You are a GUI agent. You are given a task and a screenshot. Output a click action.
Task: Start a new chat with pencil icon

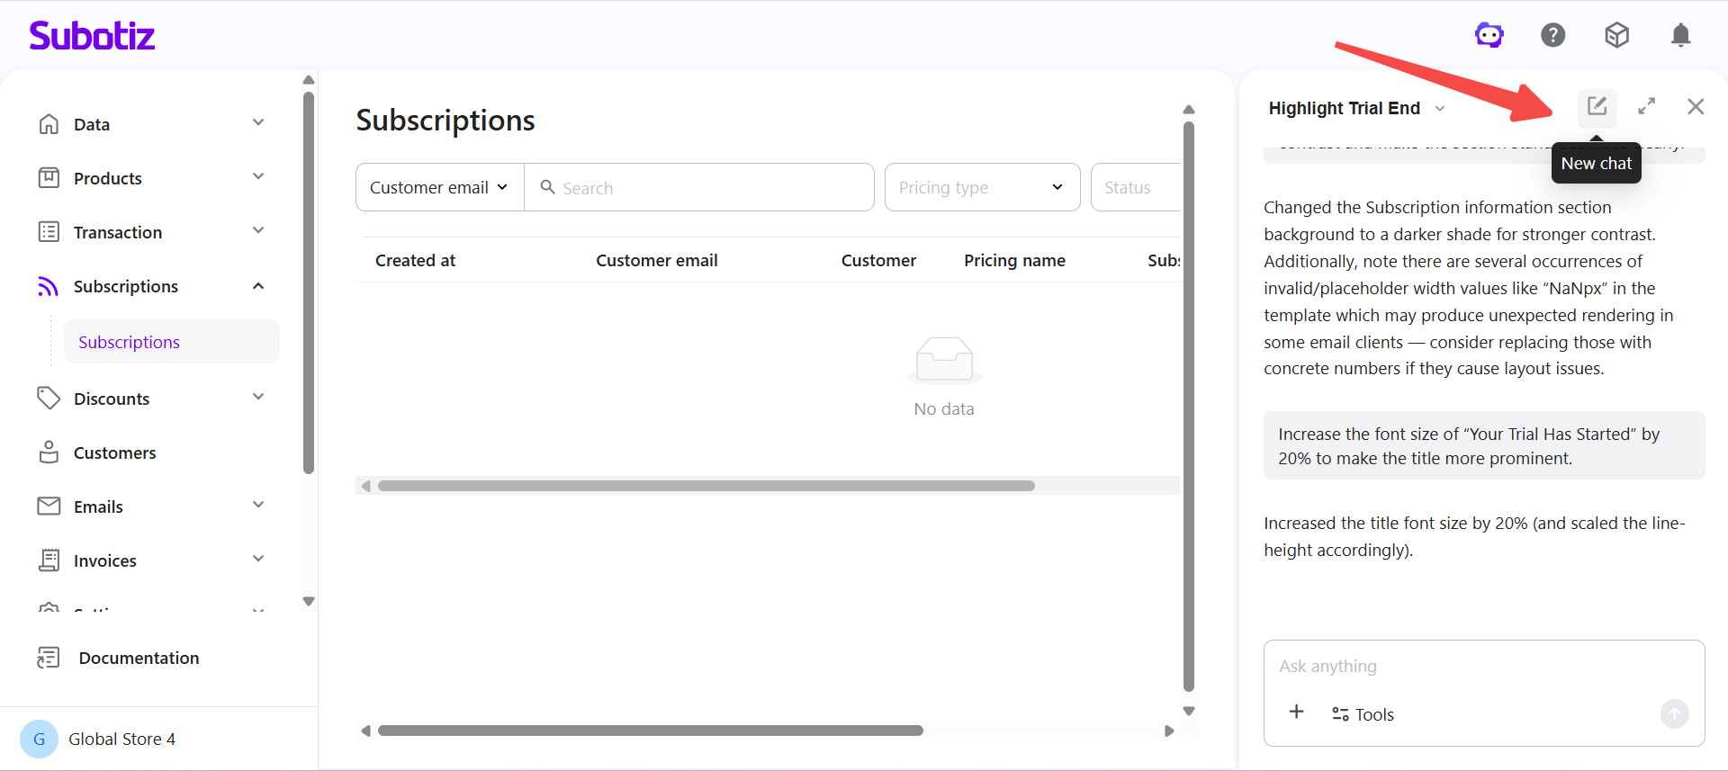pyautogui.click(x=1597, y=106)
